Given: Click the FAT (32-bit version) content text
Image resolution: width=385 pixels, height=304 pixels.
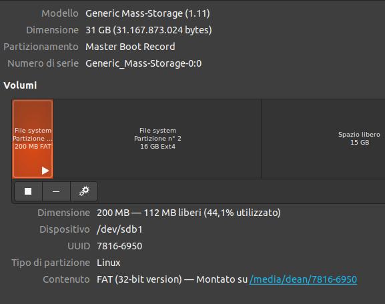Looking at the screenshot, I should click(139, 279).
